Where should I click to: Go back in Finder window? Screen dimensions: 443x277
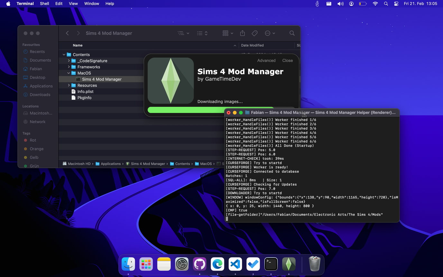click(67, 33)
